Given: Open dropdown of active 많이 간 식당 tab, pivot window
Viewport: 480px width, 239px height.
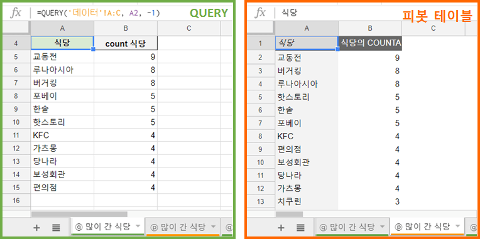Looking at the screenshot, I should [x=458, y=226].
